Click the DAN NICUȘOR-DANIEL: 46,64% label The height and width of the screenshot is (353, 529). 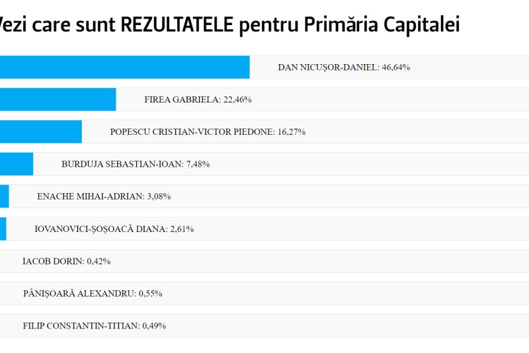tap(344, 67)
